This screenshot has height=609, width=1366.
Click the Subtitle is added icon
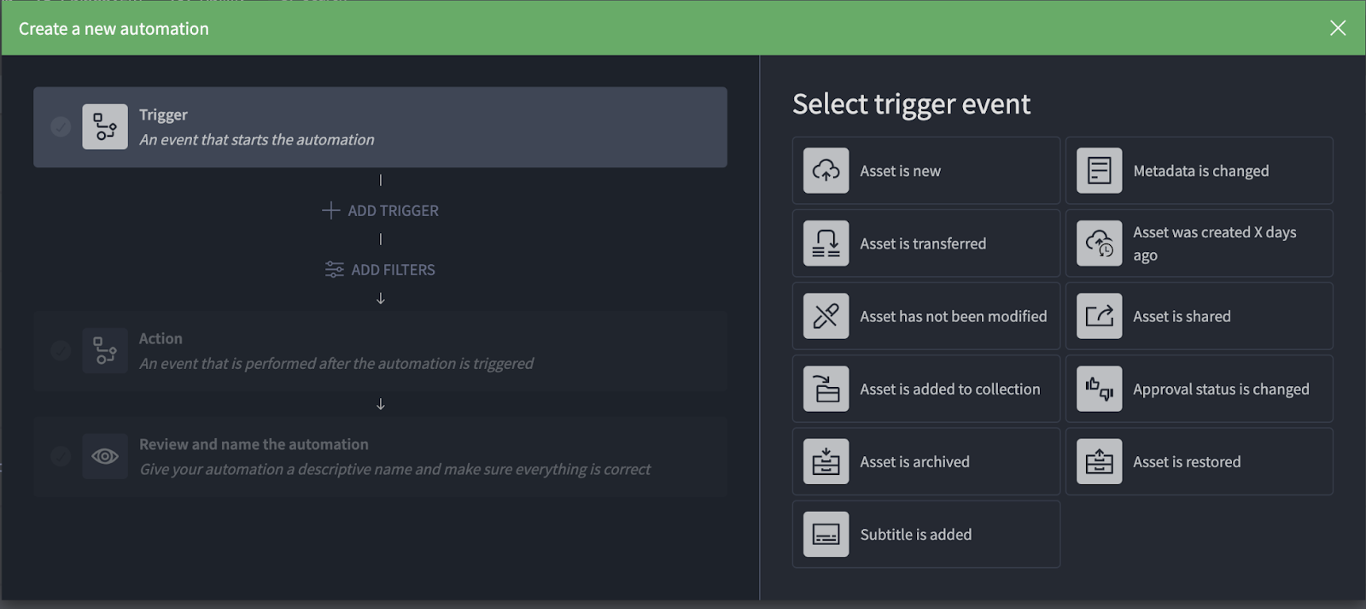[x=826, y=534]
